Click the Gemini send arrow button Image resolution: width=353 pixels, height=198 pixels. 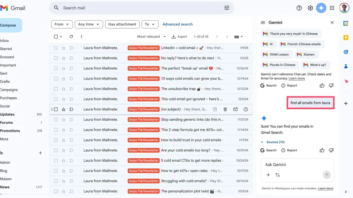(x=327, y=175)
